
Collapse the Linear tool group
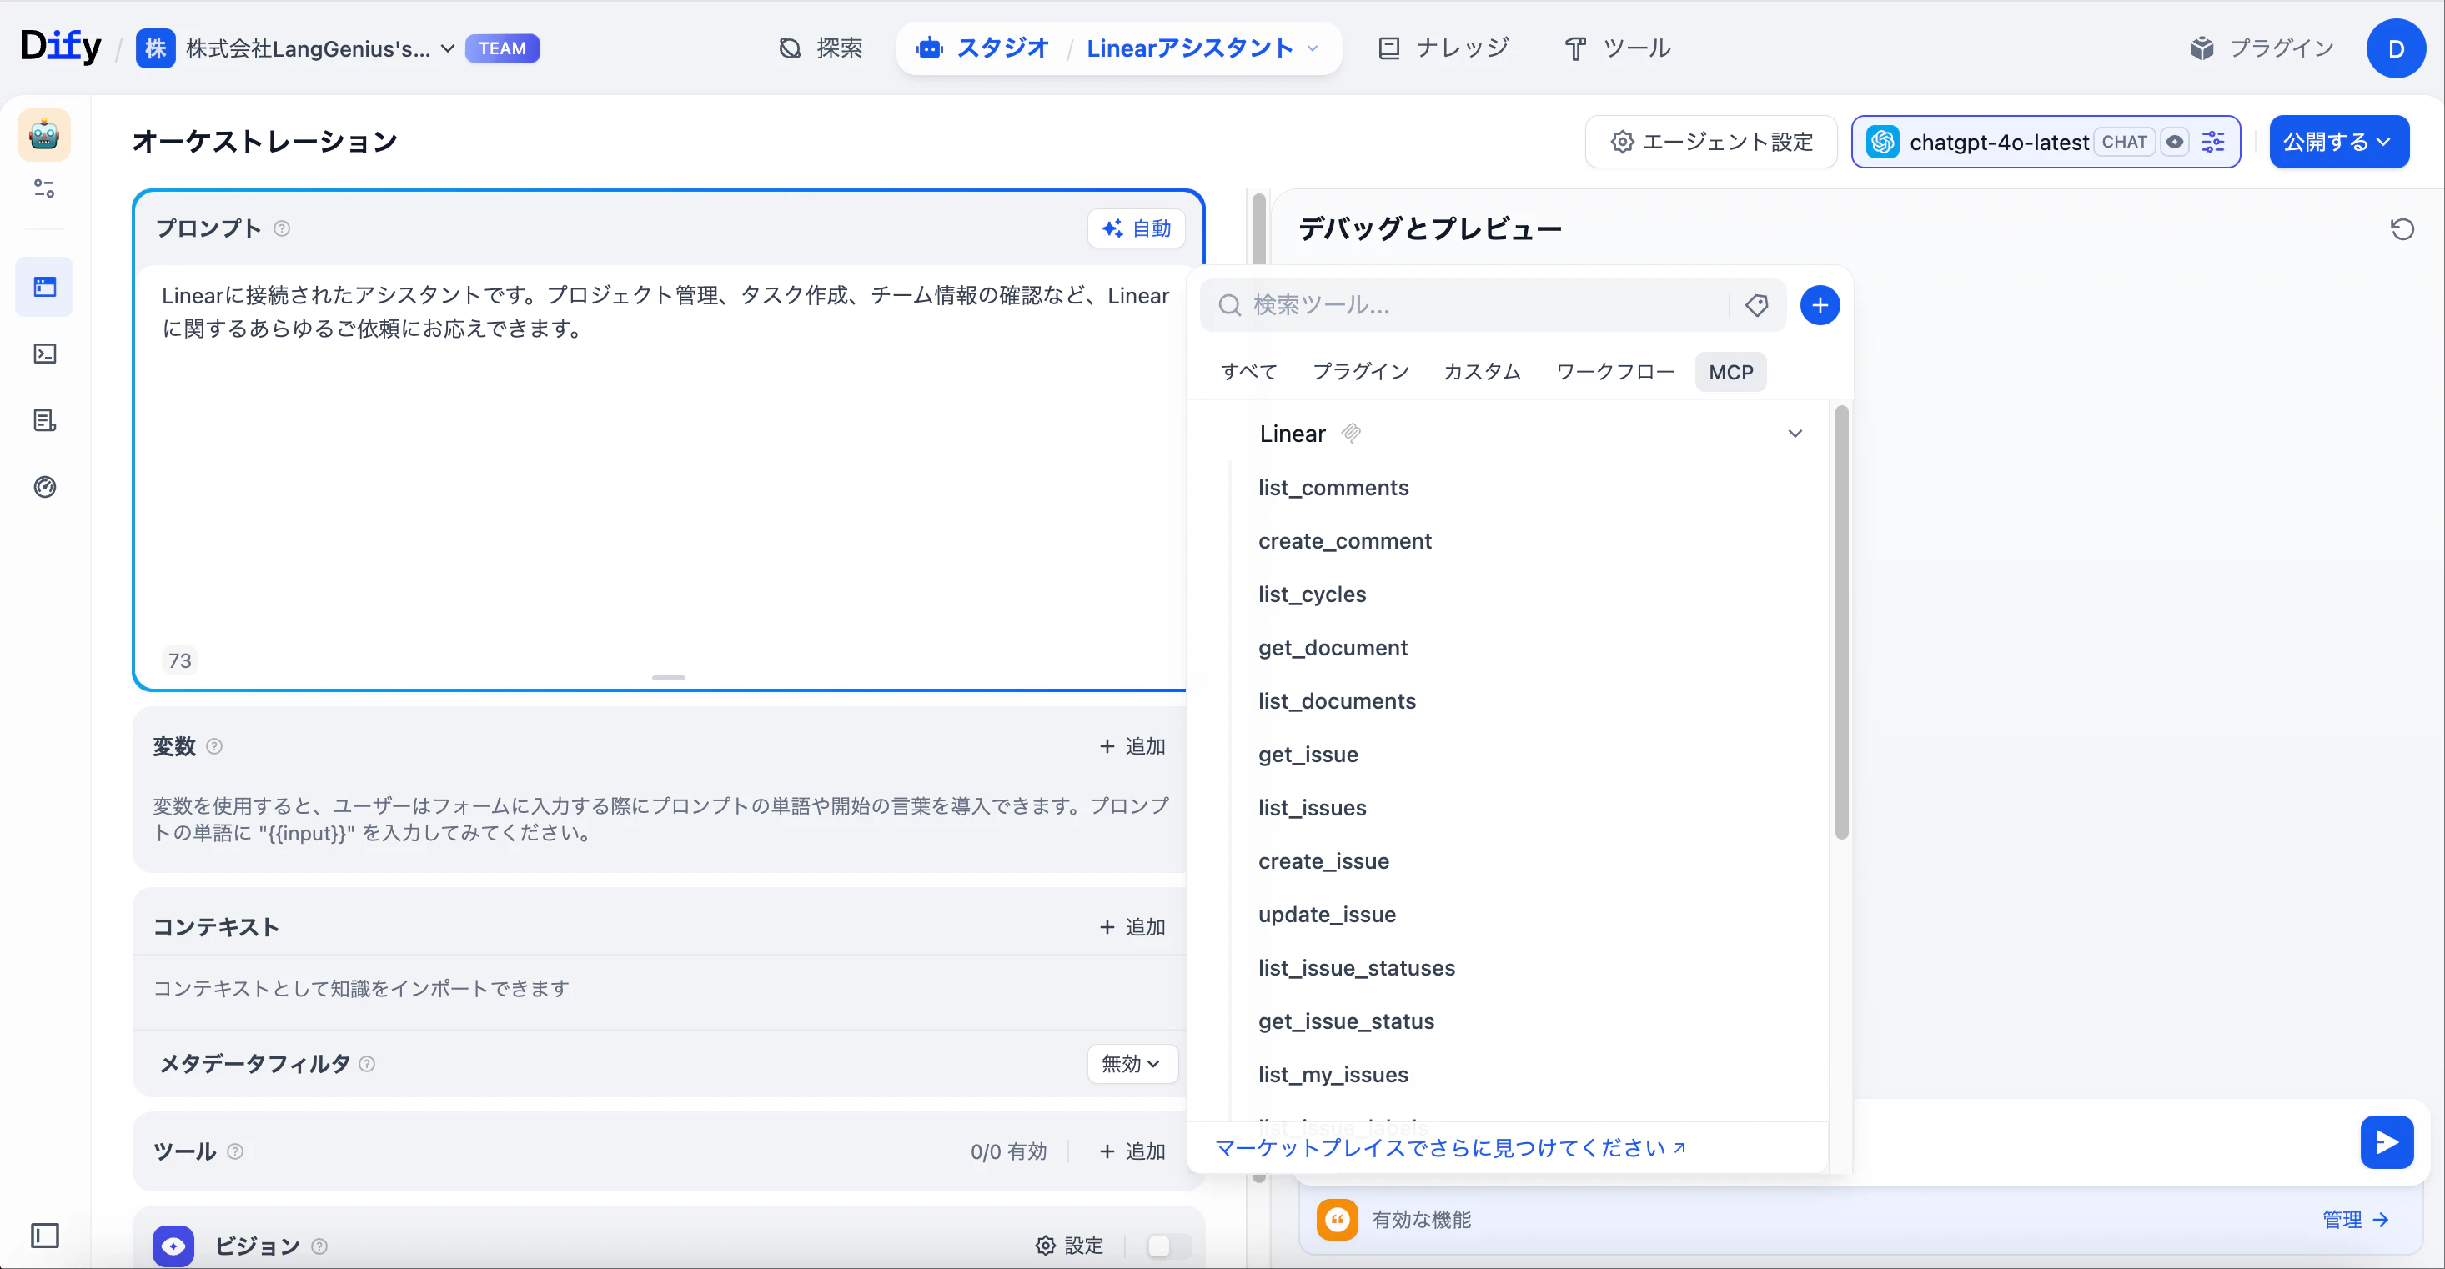pyautogui.click(x=1795, y=434)
